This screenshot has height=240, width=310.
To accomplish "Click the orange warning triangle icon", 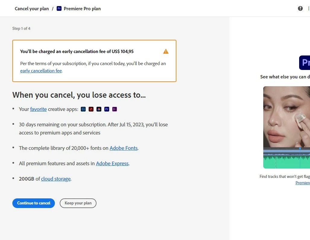I will pos(166,51).
